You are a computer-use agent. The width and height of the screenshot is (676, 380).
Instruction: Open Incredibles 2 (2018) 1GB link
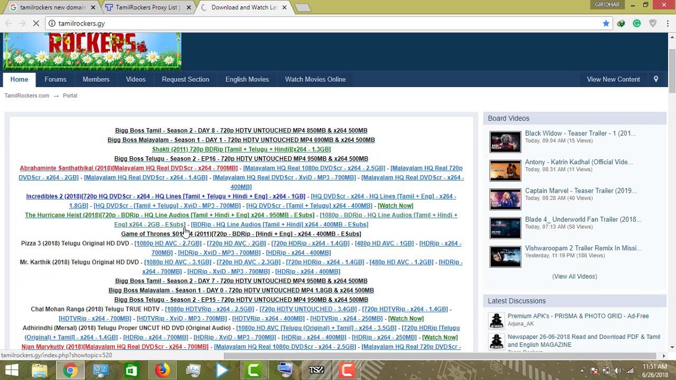[x=166, y=196]
